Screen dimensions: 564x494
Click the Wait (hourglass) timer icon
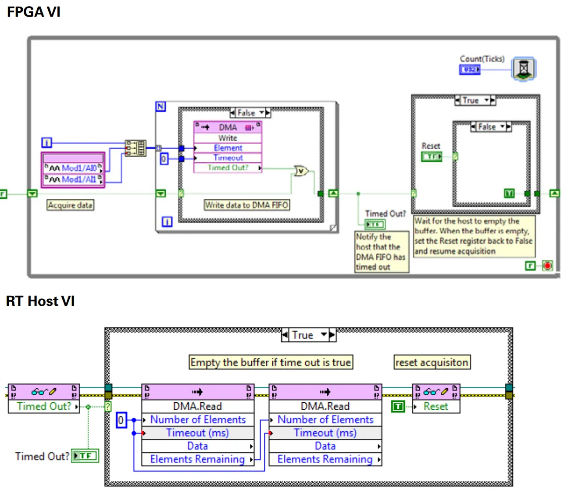click(524, 69)
